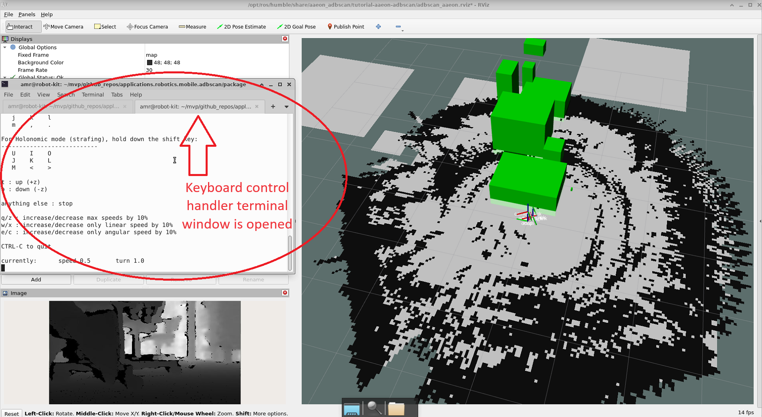This screenshot has height=417, width=762.
Task: Select the Publish Point tool
Action: coord(346,27)
